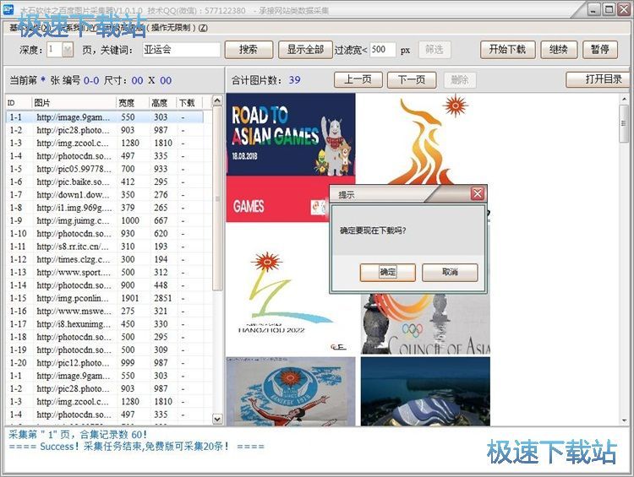Click width value 1901 in row 1-15
Viewport: 634px width, 477px height.
click(x=130, y=298)
